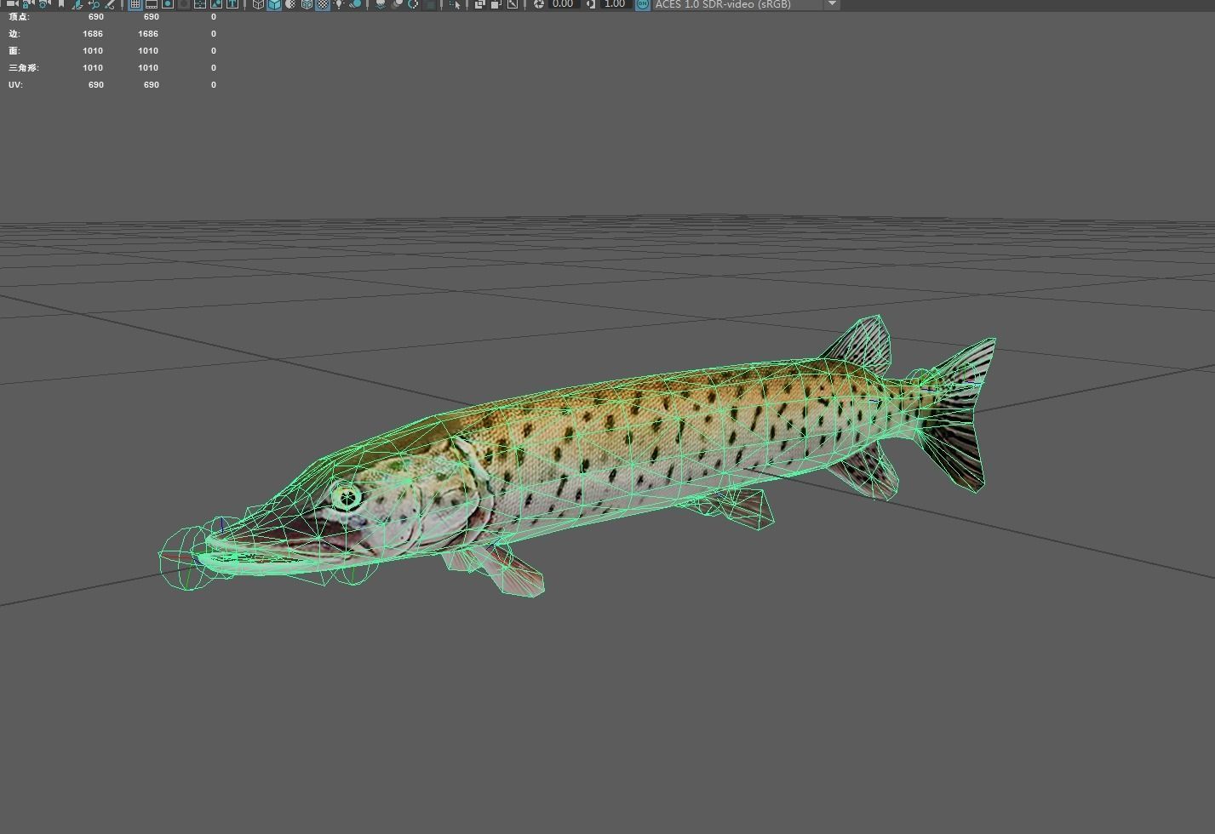Toggle the Field Chart icon
1215x834 pixels.
[x=200, y=4]
